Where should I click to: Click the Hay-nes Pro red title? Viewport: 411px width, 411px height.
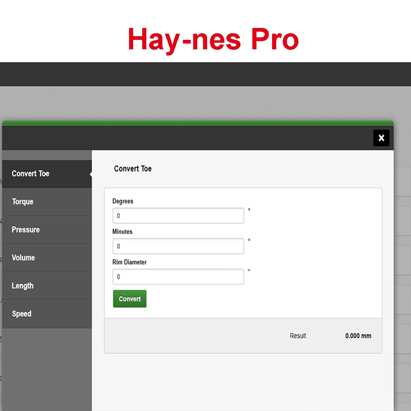(x=213, y=39)
